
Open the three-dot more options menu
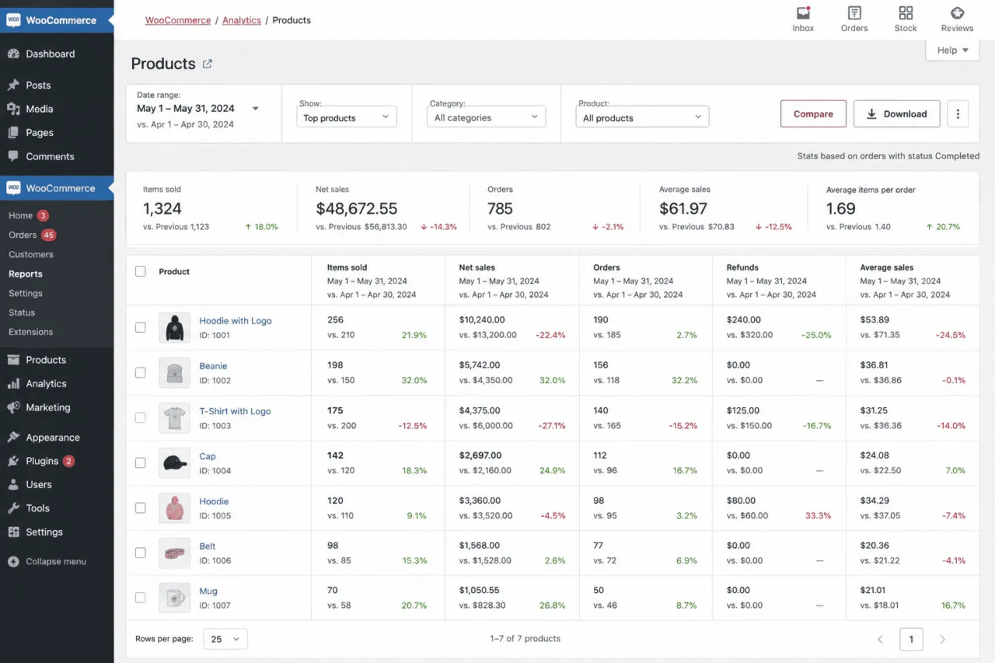[958, 113]
